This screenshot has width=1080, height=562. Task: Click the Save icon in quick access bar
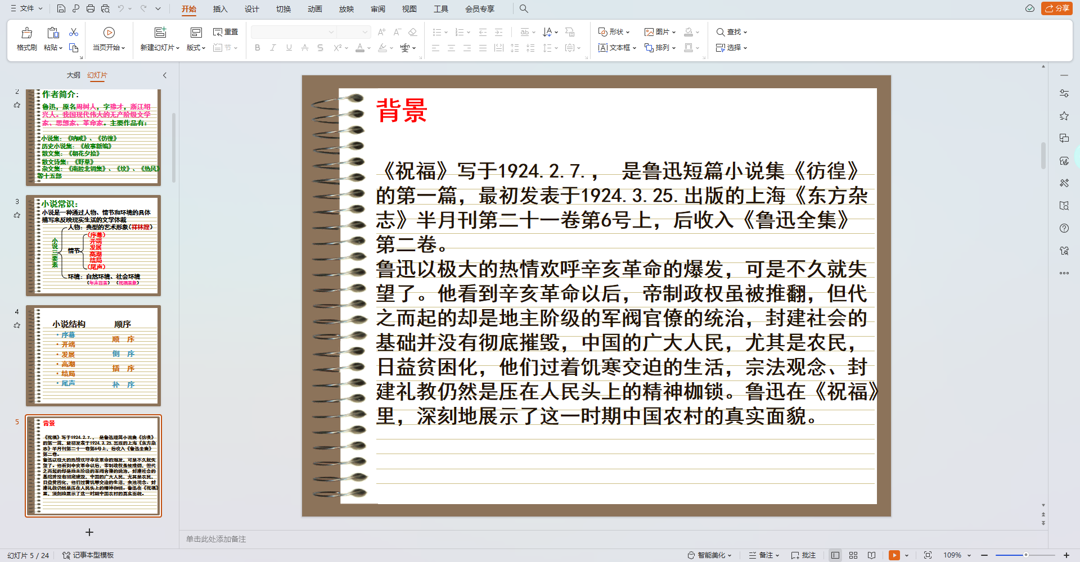[61, 8]
